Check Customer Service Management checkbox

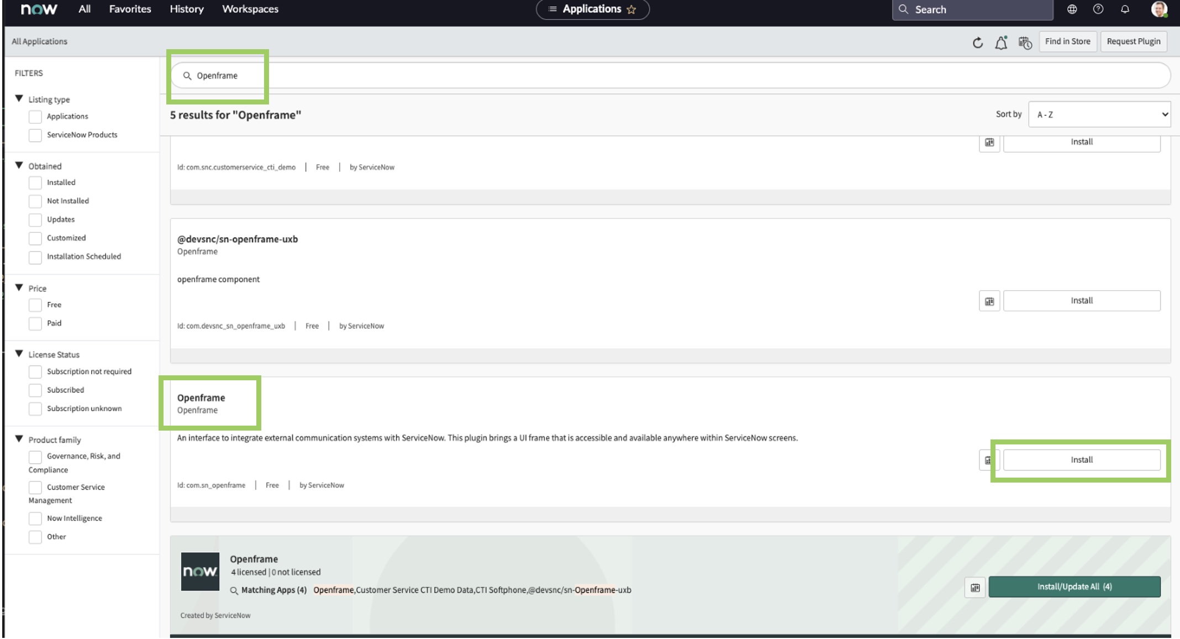click(x=35, y=487)
